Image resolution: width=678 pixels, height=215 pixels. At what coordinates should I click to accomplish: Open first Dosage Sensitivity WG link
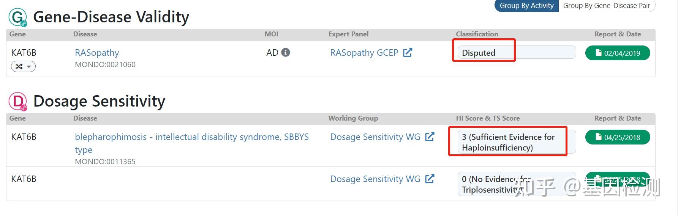[x=375, y=137]
